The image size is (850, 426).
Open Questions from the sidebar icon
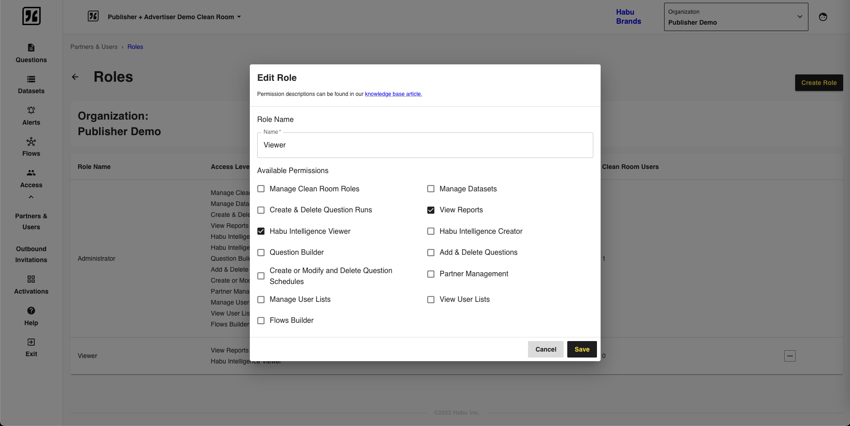pyautogui.click(x=31, y=47)
